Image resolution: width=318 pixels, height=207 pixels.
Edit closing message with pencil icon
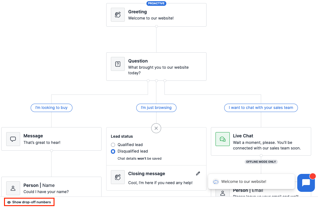click(x=198, y=173)
